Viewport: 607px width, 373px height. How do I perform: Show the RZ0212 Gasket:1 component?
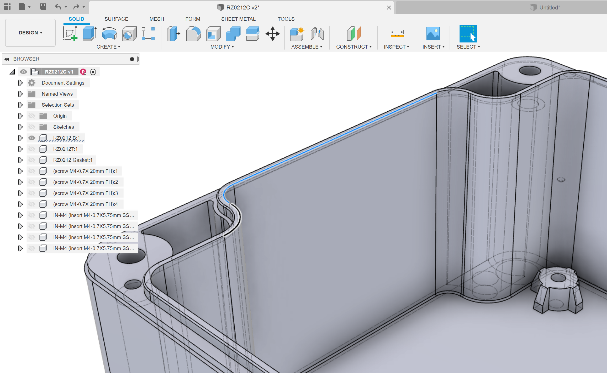point(32,160)
